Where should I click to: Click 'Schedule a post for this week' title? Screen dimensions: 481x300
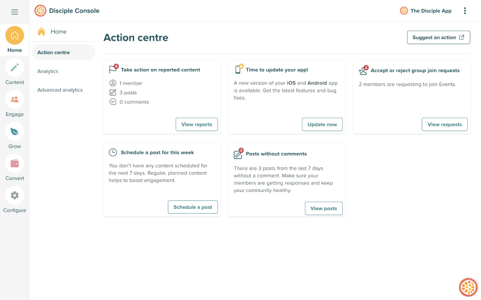pyautogui.click(x=158, y=152)
